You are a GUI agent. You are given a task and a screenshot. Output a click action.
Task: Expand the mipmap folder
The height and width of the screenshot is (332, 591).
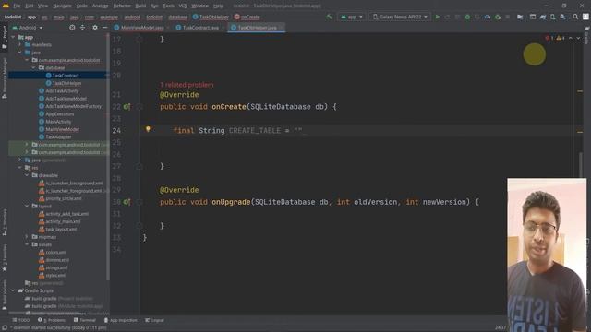27,237
